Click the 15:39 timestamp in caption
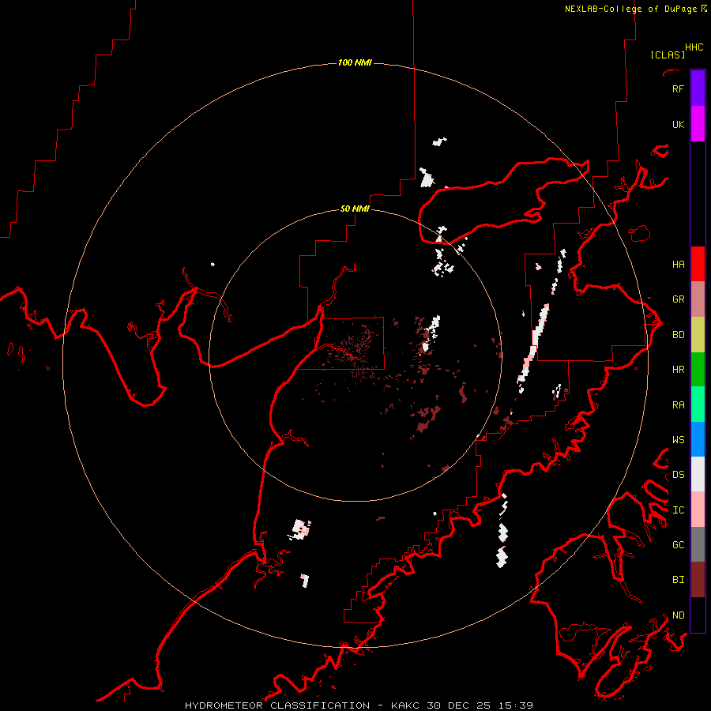Screen dimensions: 711x711 517,705
